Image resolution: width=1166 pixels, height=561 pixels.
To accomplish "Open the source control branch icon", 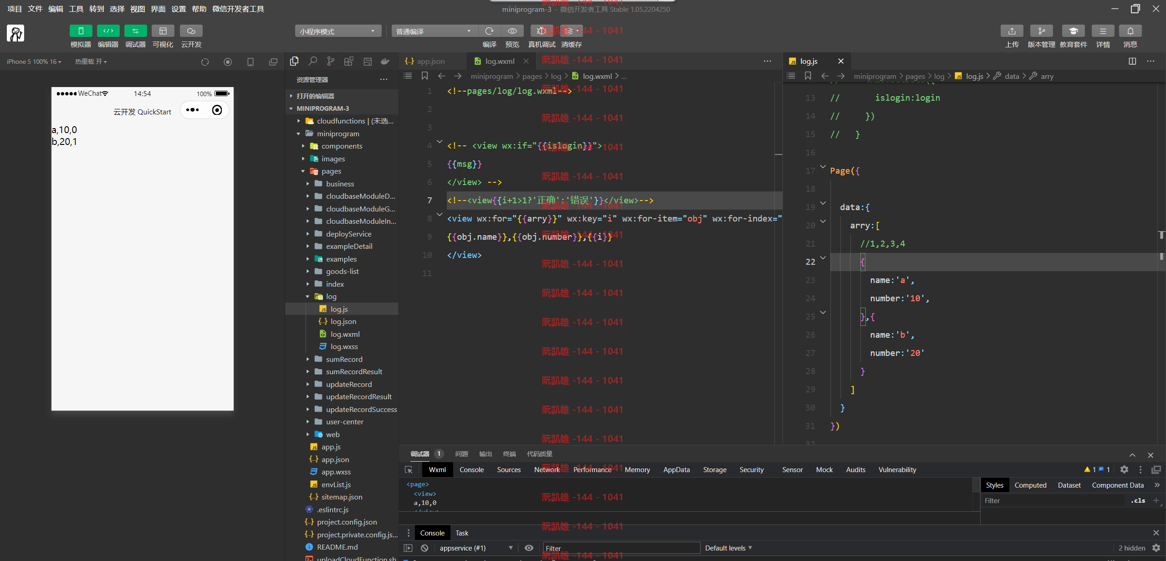I will point(331,61).
